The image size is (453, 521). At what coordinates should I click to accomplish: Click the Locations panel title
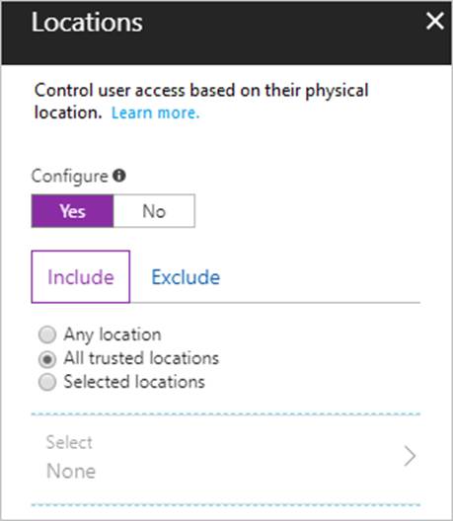pyautogui.click(x=87, y=23)
